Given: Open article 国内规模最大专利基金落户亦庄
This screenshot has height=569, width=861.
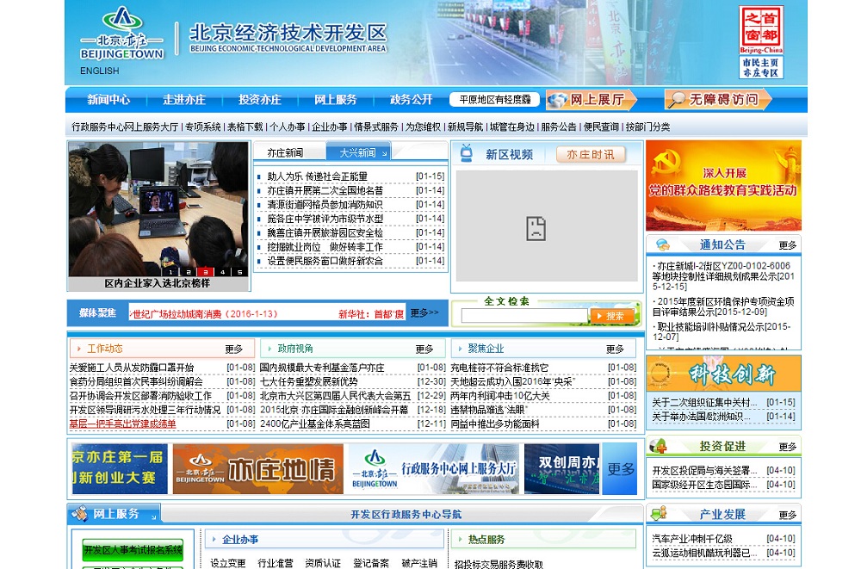Looking at the screenshot, I should tap(322, 368).
